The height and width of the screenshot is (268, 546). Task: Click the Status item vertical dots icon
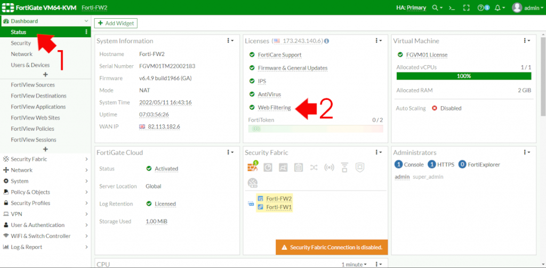[86, 32]
